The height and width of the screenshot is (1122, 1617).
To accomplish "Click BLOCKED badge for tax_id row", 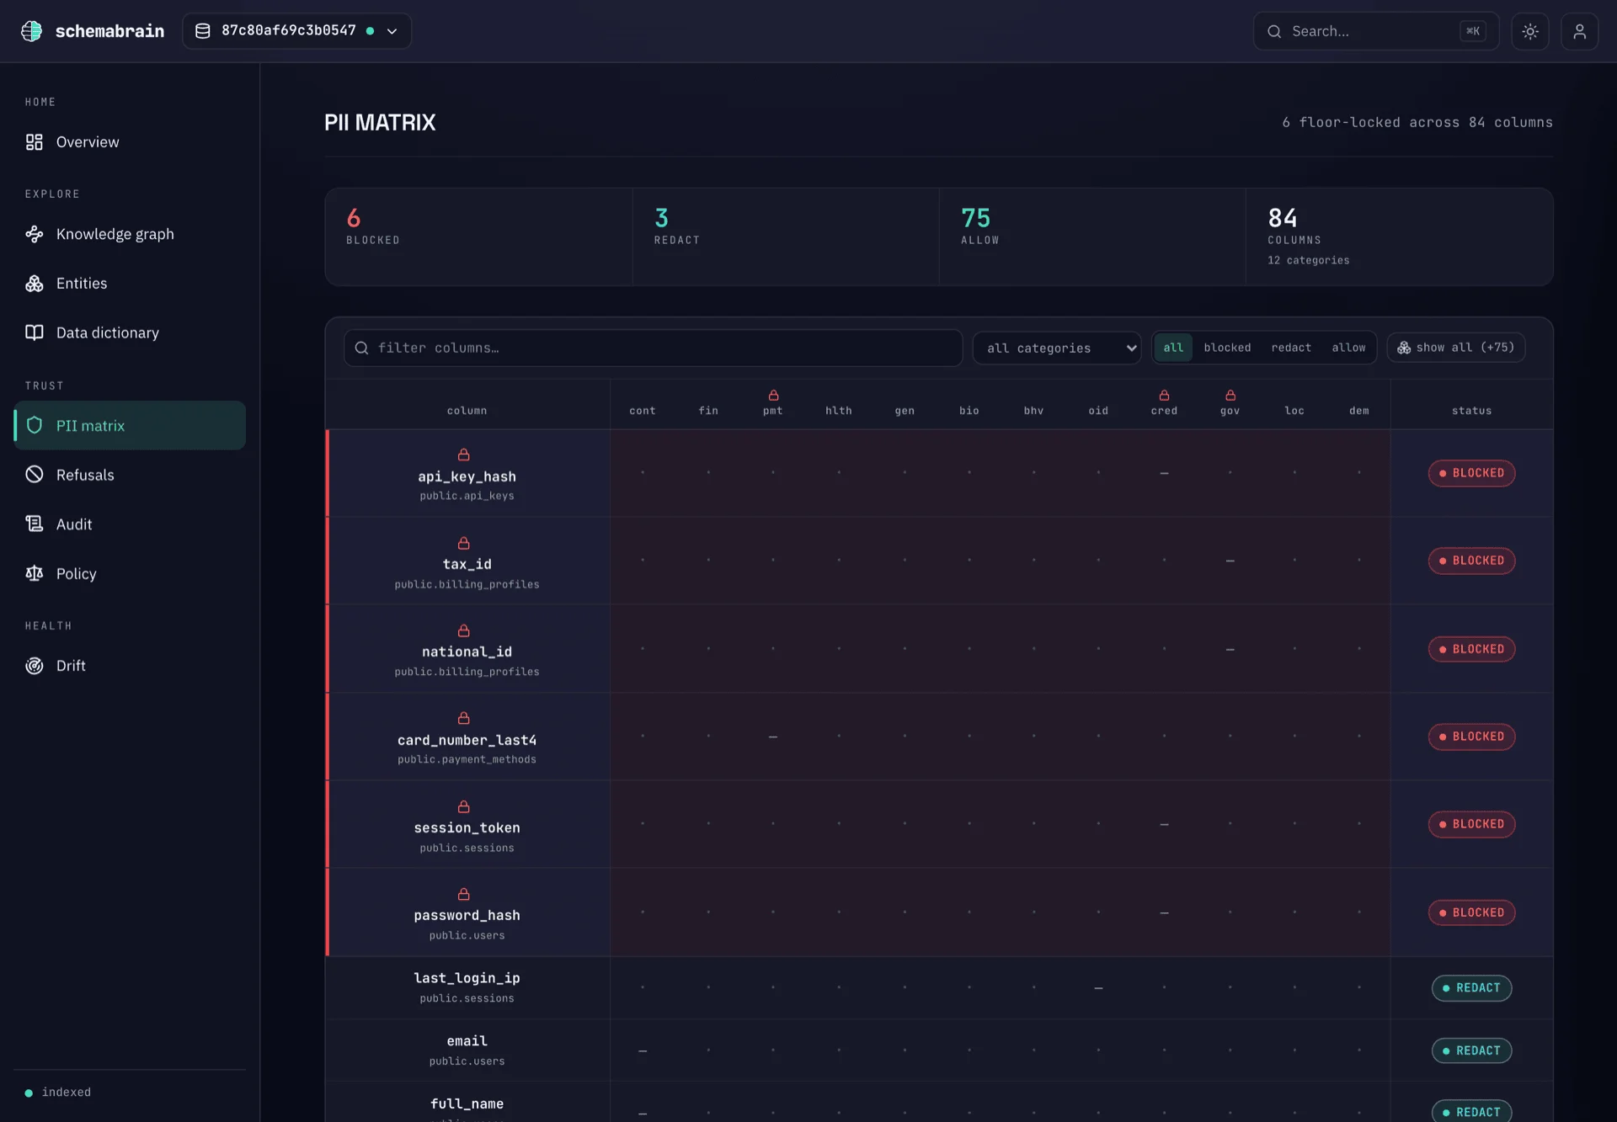I will tap(1471, 561).
